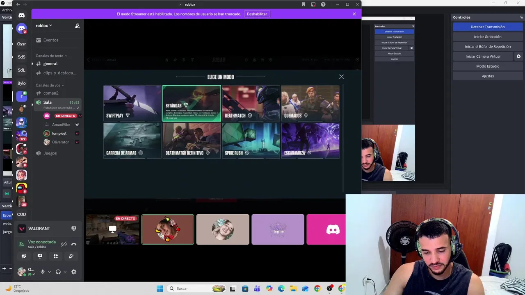This screenshot has width=525, height=295.
Task: Open Ajustes in OBS Controles
Action: point(488,76)
